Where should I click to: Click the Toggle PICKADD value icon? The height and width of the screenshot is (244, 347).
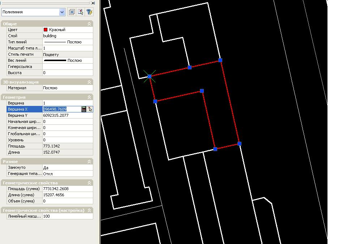[72, 12]
